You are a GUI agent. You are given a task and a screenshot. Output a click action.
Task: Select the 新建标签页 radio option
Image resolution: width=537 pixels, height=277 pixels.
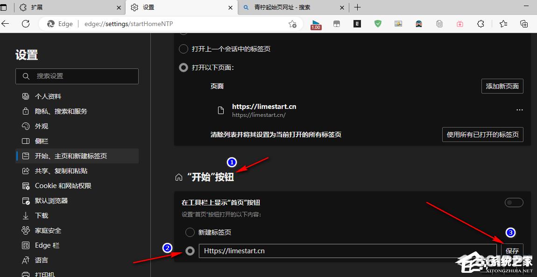(190, 233)
